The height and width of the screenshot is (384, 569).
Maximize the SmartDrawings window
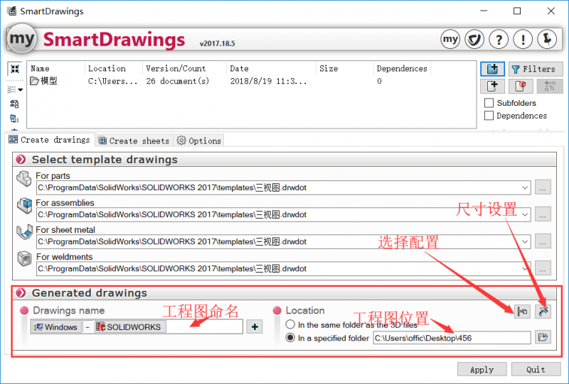[x=517, y=11]
